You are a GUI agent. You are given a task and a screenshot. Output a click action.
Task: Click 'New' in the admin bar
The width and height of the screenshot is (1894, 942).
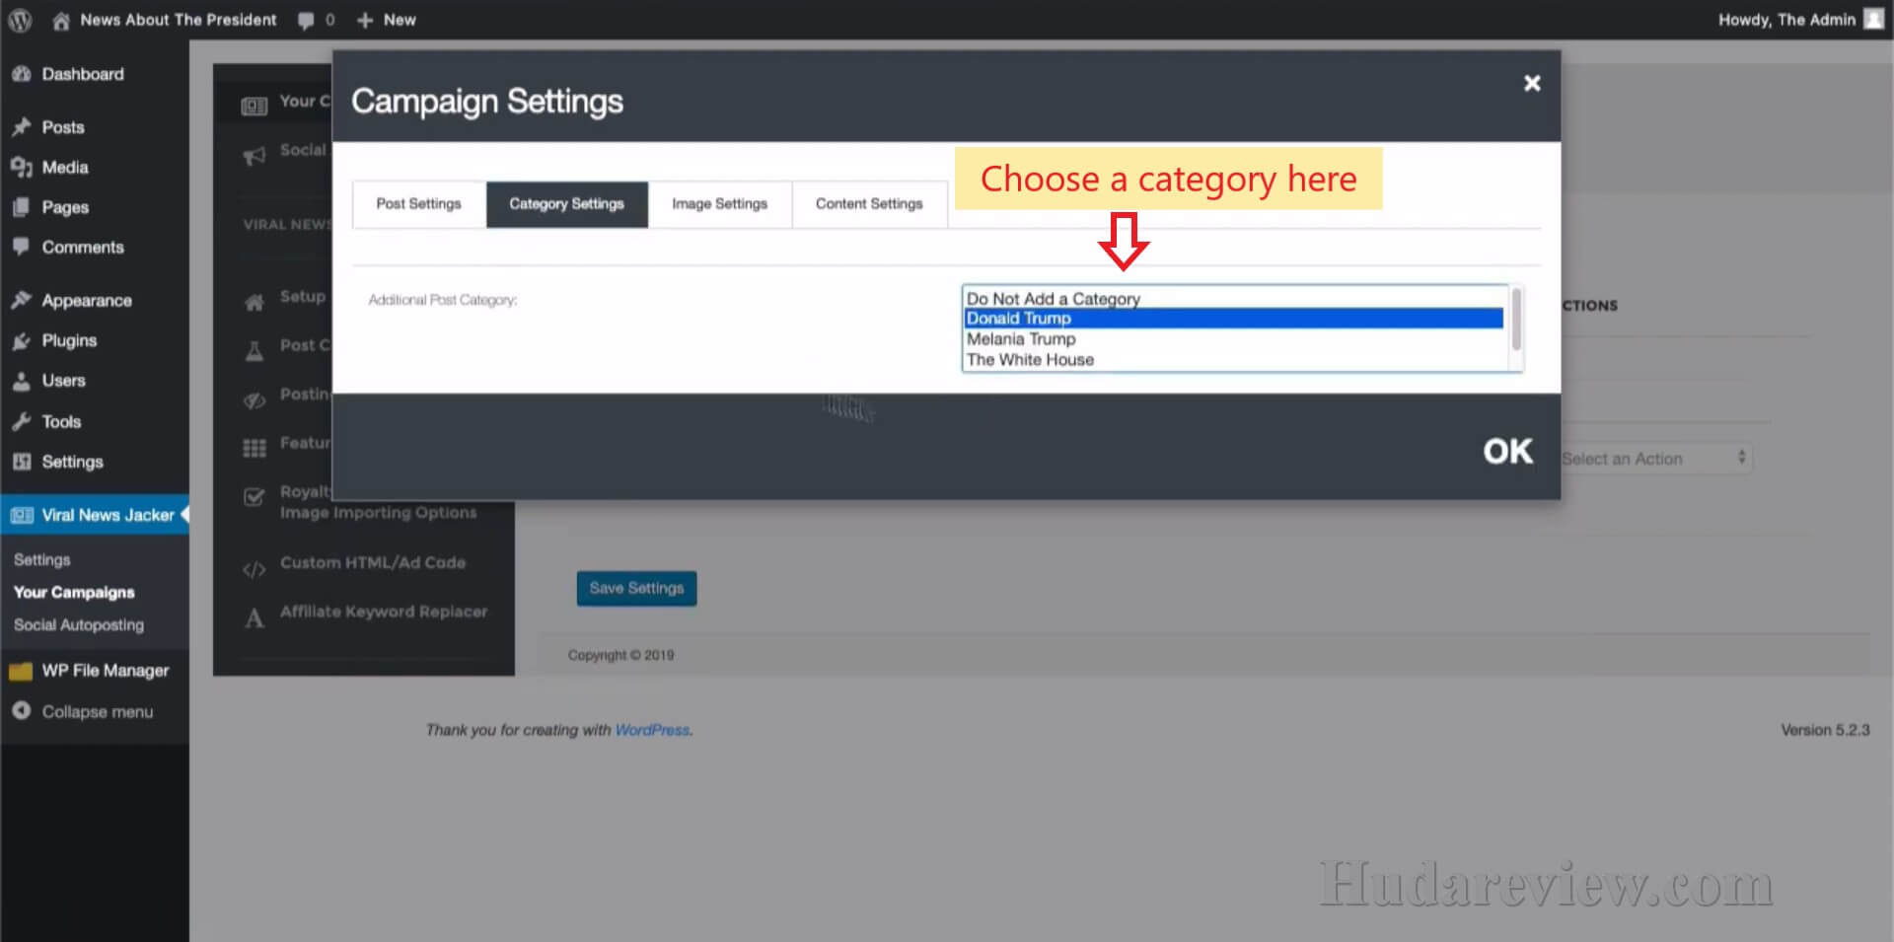point(400,20)
